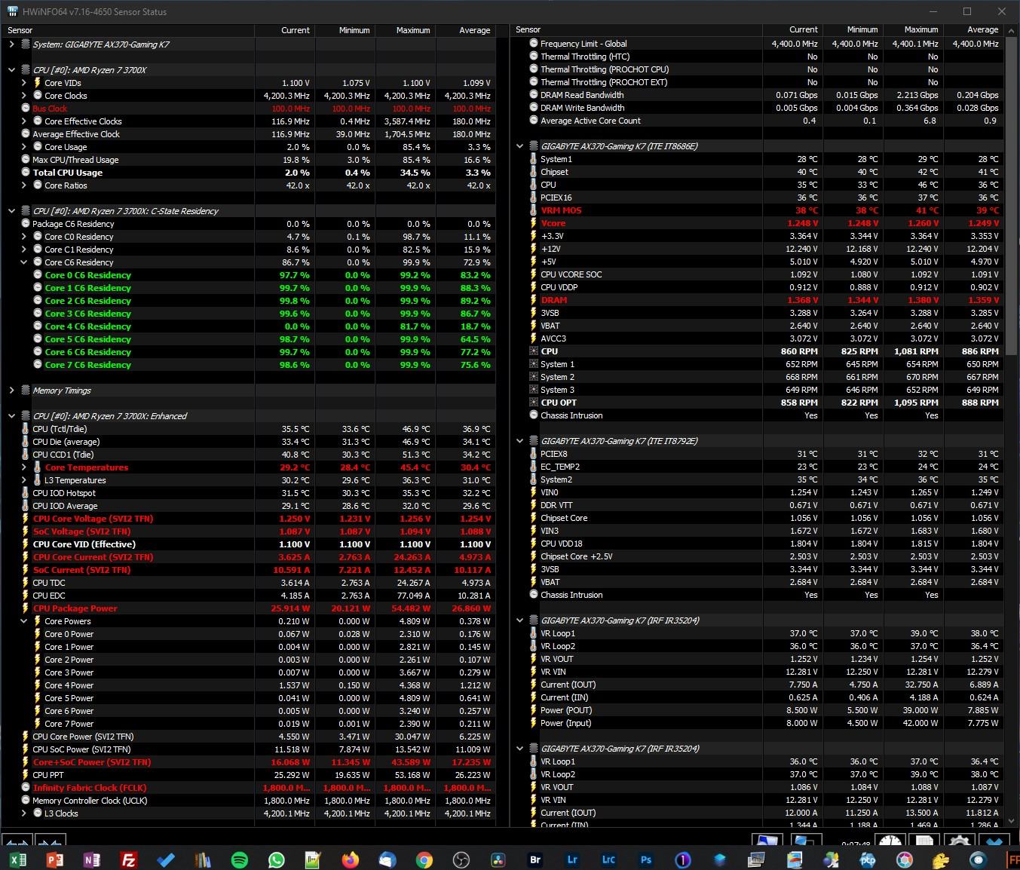
Task: Select the Memory Controller Clock (UCLK) row
Action: click(x=248, y=801)
